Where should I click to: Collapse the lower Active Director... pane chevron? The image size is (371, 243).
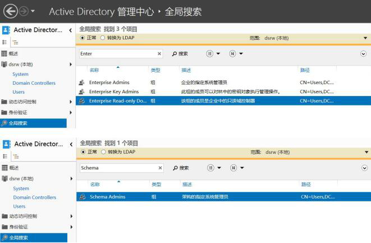point(71,144)
